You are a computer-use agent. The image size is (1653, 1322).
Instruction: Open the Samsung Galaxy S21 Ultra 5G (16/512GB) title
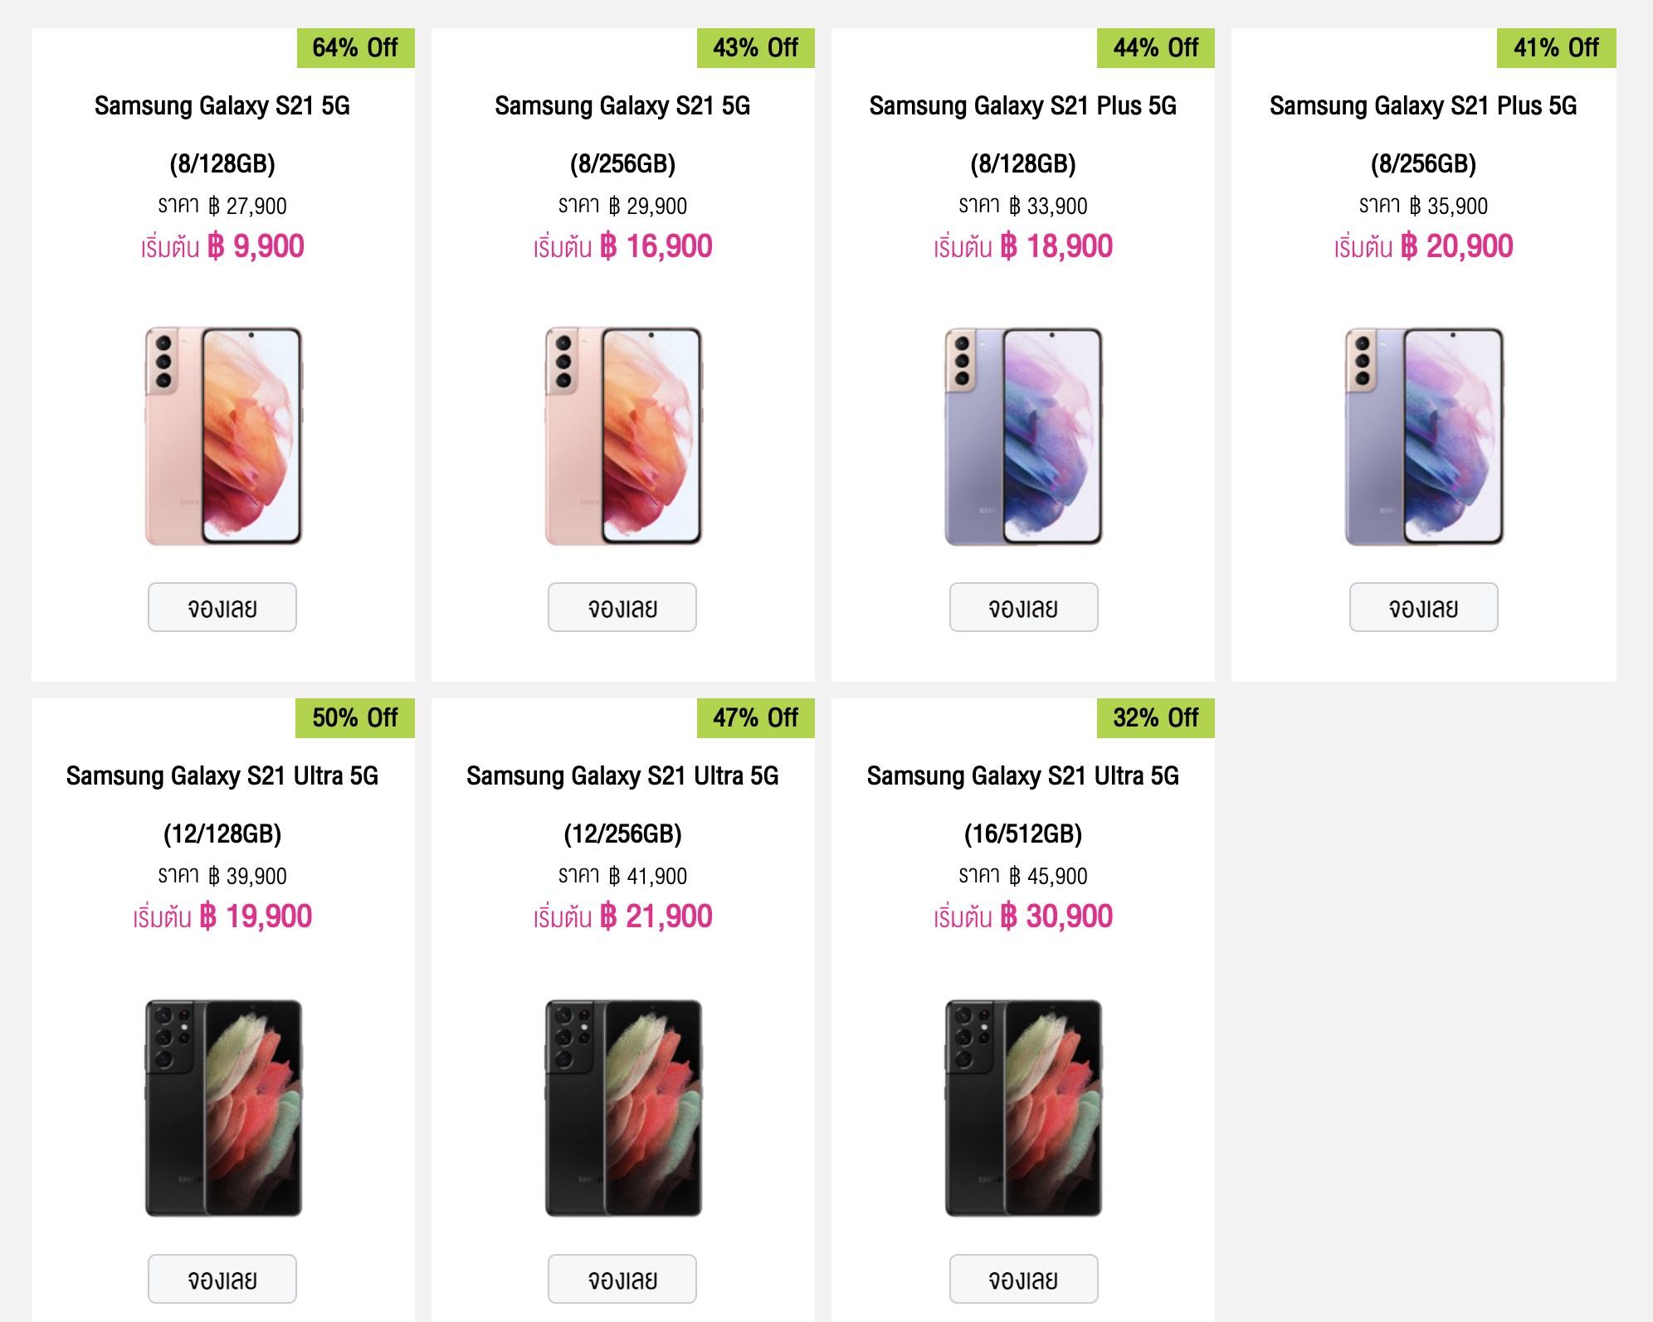(x=1023, y=804)
